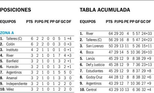Click Def y Justicia row

point(117,65)
